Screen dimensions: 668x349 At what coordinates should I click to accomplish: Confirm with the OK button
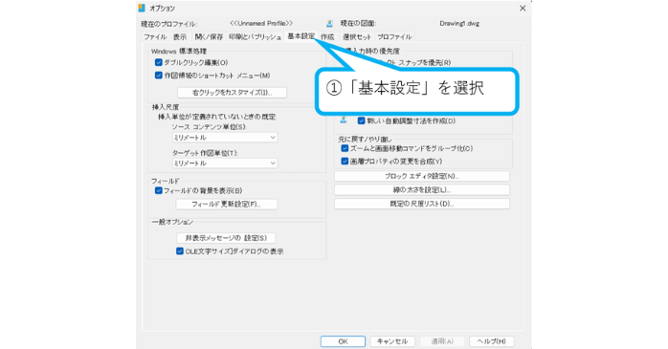[x=343, y=341]
